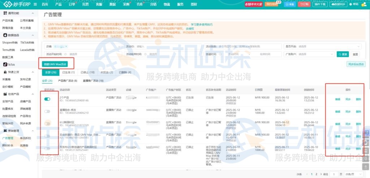The width and height of the screenshot is (370, 178).
Task: Focus the 活动名称 input field
Action: coord(242,47)
